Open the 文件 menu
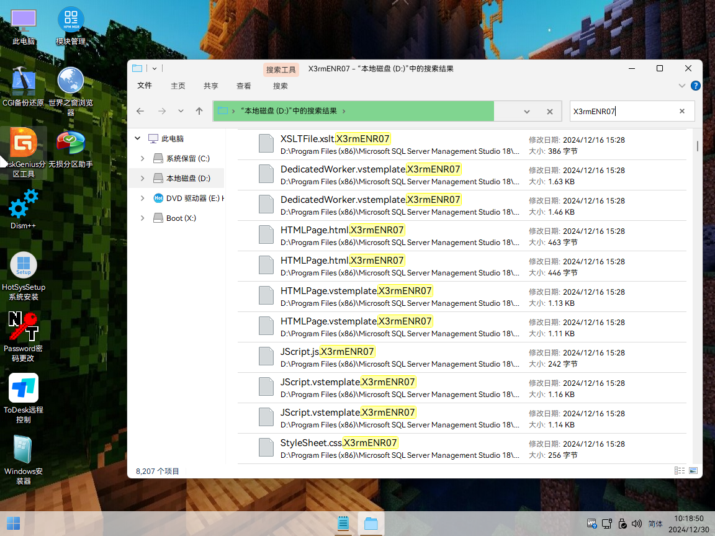Image resolution: width=715 pixels, height=536 pixels. [145, 86]
